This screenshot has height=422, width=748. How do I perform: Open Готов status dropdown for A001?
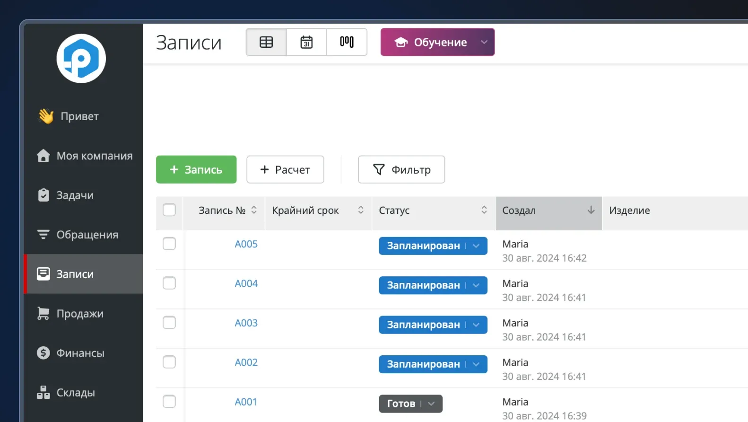click(431, 404)
